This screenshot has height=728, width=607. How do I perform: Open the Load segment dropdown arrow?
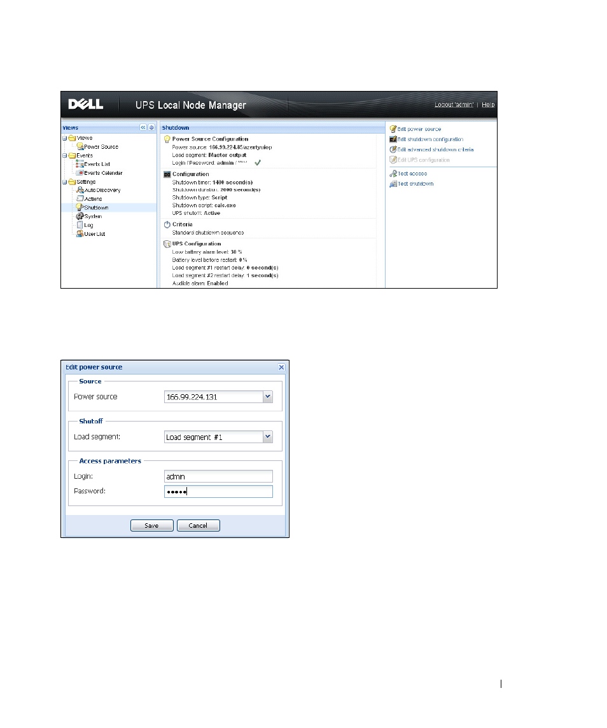[x=268, y=436]
